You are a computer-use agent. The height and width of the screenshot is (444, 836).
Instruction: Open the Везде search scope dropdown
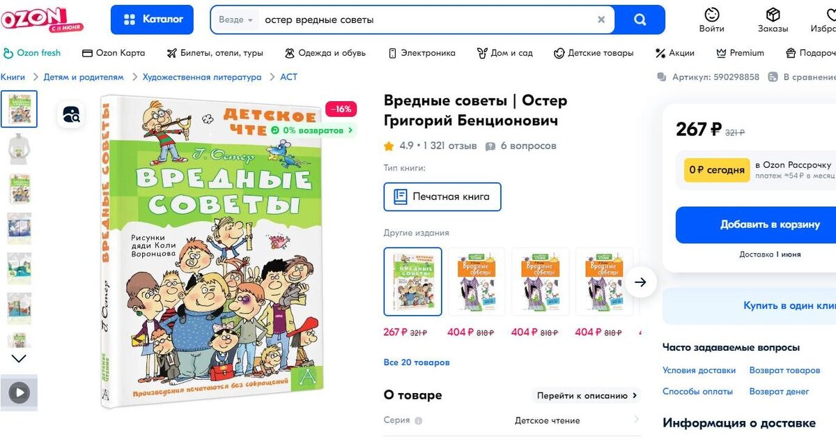[235, 20]
